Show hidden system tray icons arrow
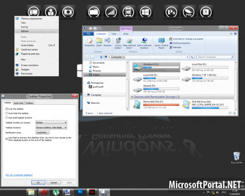Screen dimensions: 245x196 [x=204, y=193]
